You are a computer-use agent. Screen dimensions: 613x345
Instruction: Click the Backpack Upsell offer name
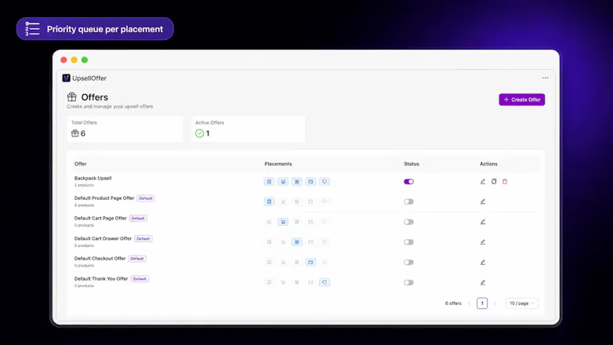point(93,178)
